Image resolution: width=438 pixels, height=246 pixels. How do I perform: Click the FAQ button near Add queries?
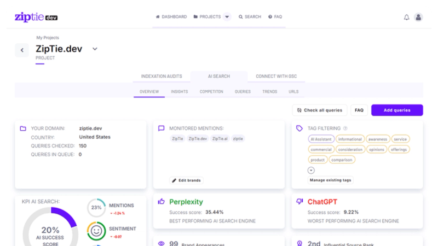point(359,110)
